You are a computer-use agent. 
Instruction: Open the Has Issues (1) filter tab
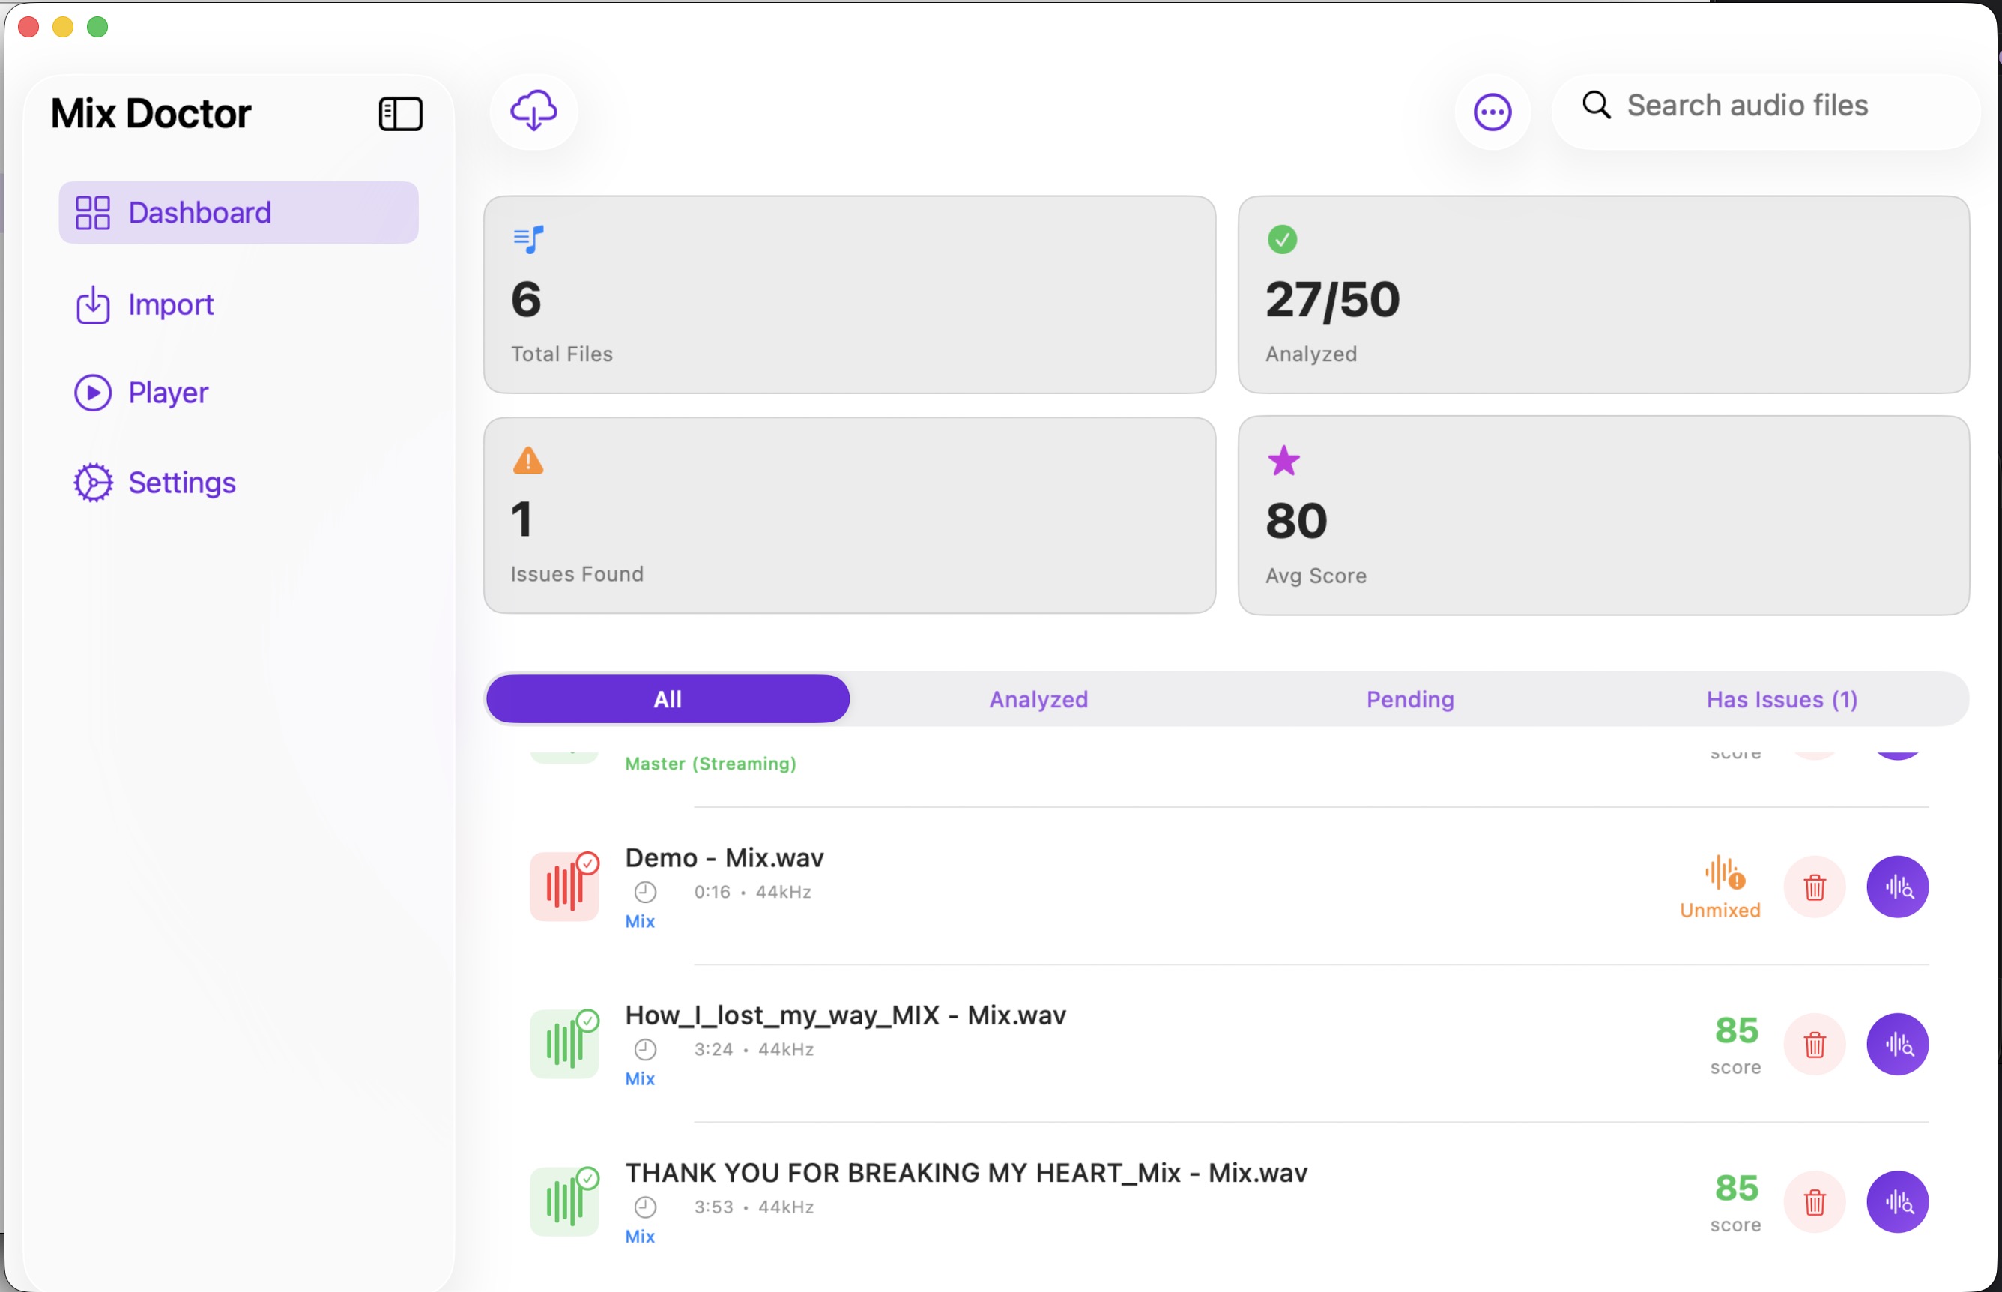click(1780, 699)
